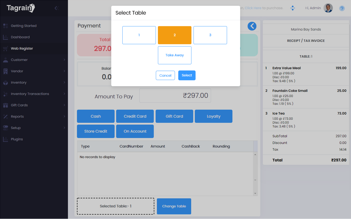Click the Amount To Pay input field
This screenshot has height=219, width=351.
point(175,96)
